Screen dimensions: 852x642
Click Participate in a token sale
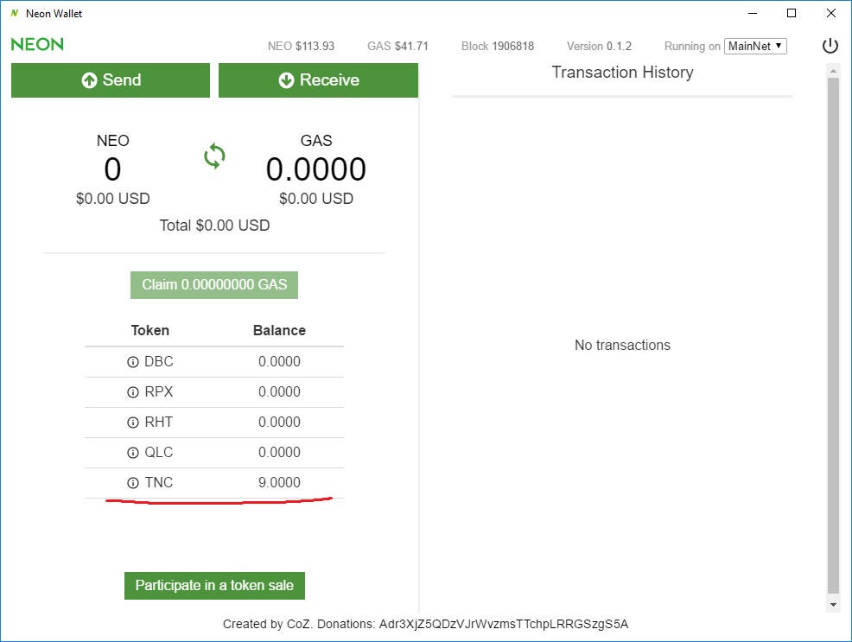pos(213,585)
